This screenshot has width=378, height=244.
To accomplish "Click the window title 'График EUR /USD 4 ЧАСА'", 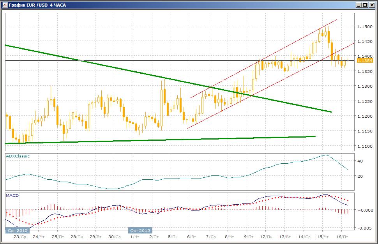I will point(37,5).
